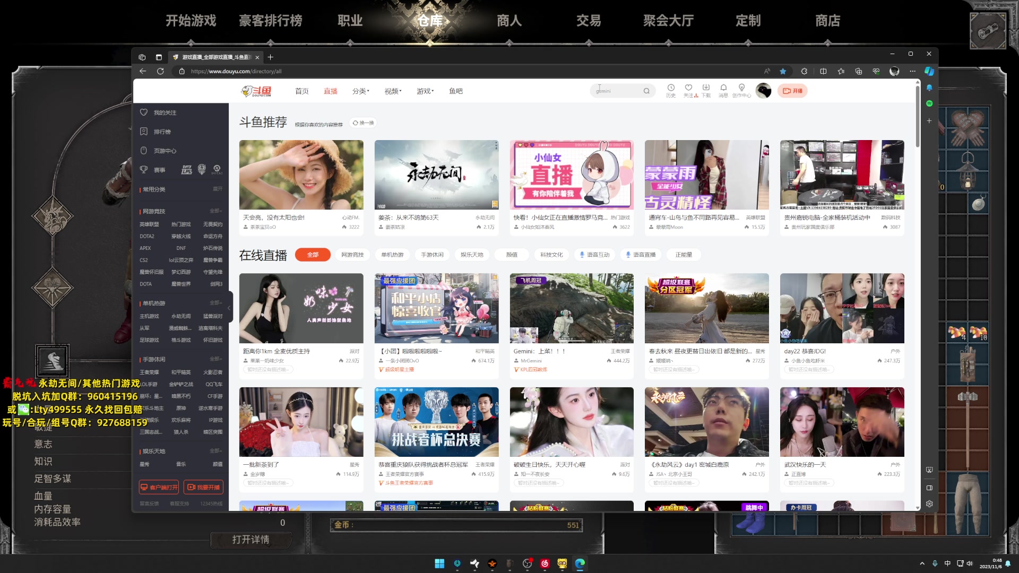Click the Douyu logo
Viewport: 1019px width, 573px height.
256,91
